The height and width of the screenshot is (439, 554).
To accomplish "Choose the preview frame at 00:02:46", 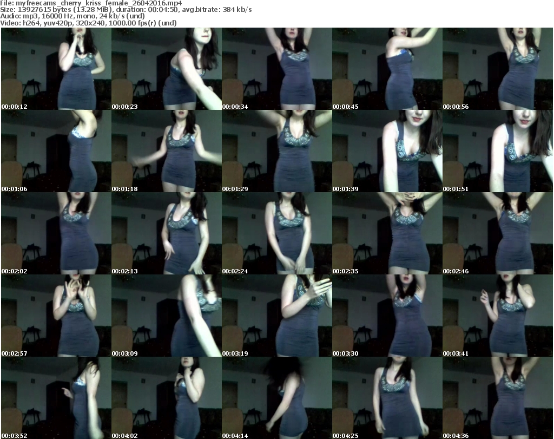I will pos(498,234).
